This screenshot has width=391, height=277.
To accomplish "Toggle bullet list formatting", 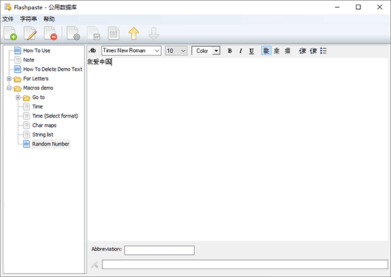I will (323, 51).
